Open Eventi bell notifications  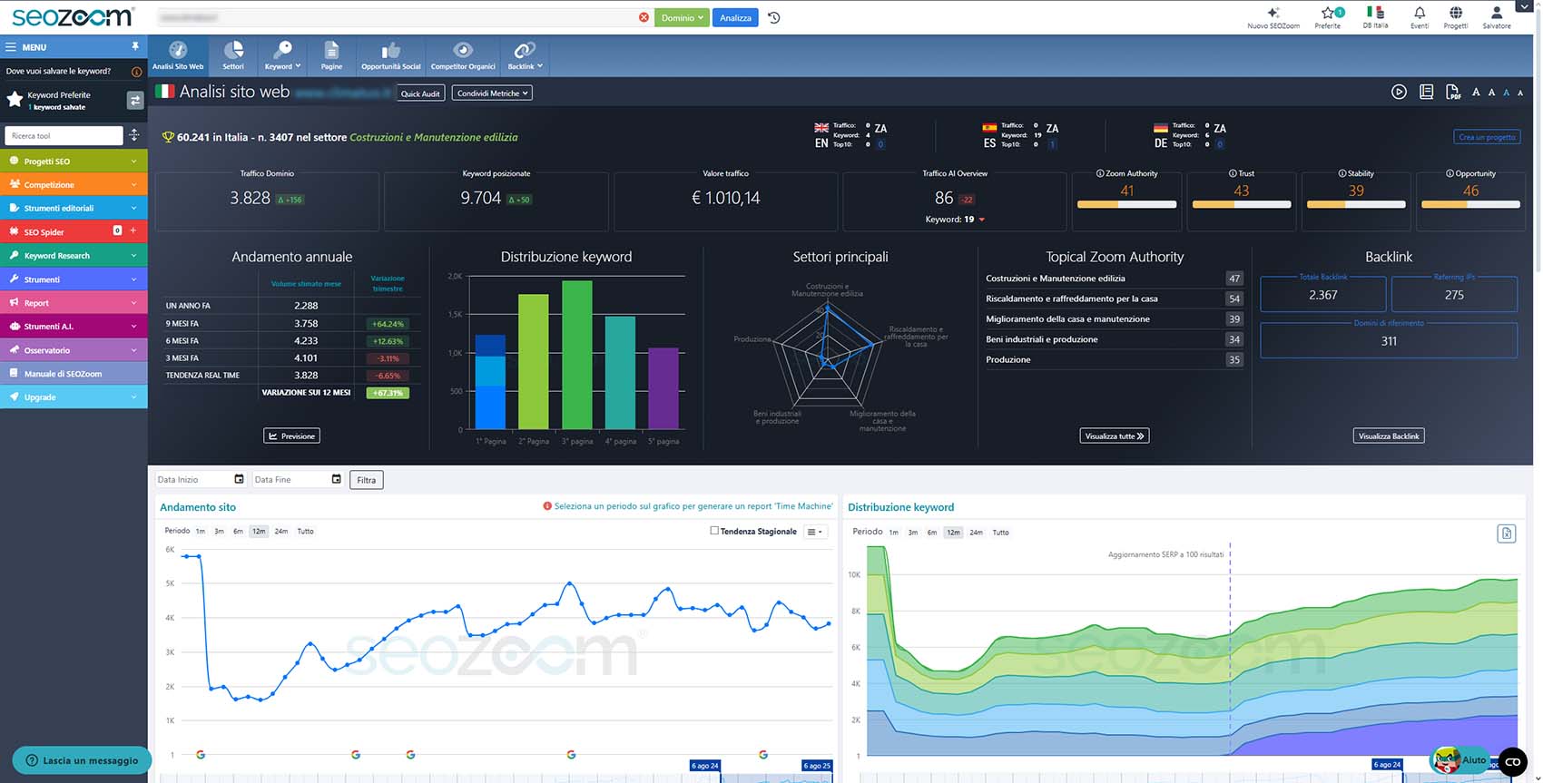coord(1420,13)
